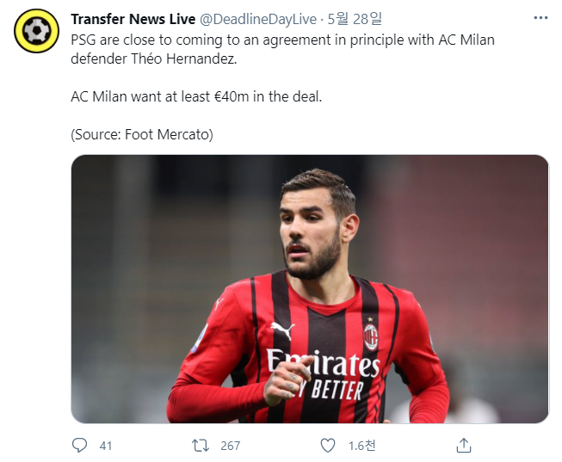This screenshot has width=562, height=462.
Task: Click the like count 1.6천
Action: 362,446
